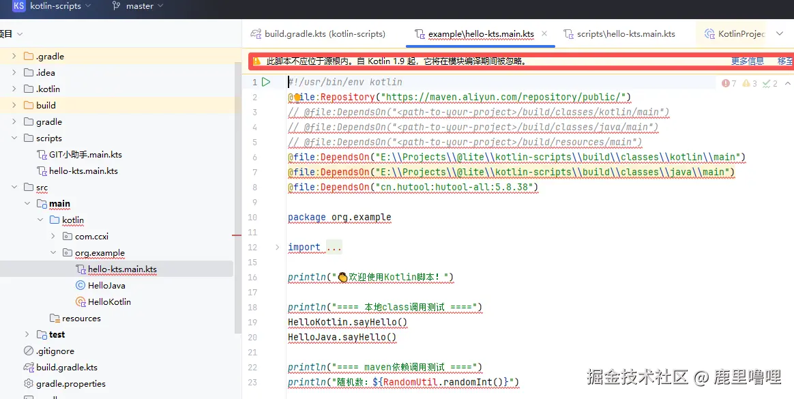Click the KS project icon
794x399 pixels.
pos(18,6)
